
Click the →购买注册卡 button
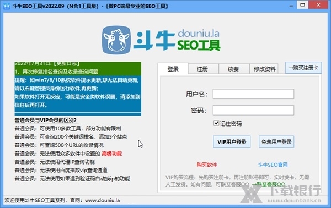coord(303,68)
